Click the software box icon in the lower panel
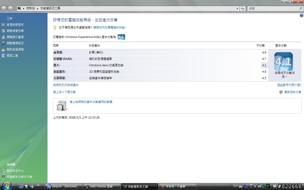The width and height of the screenshot is (304, 190). click(62, 105)
